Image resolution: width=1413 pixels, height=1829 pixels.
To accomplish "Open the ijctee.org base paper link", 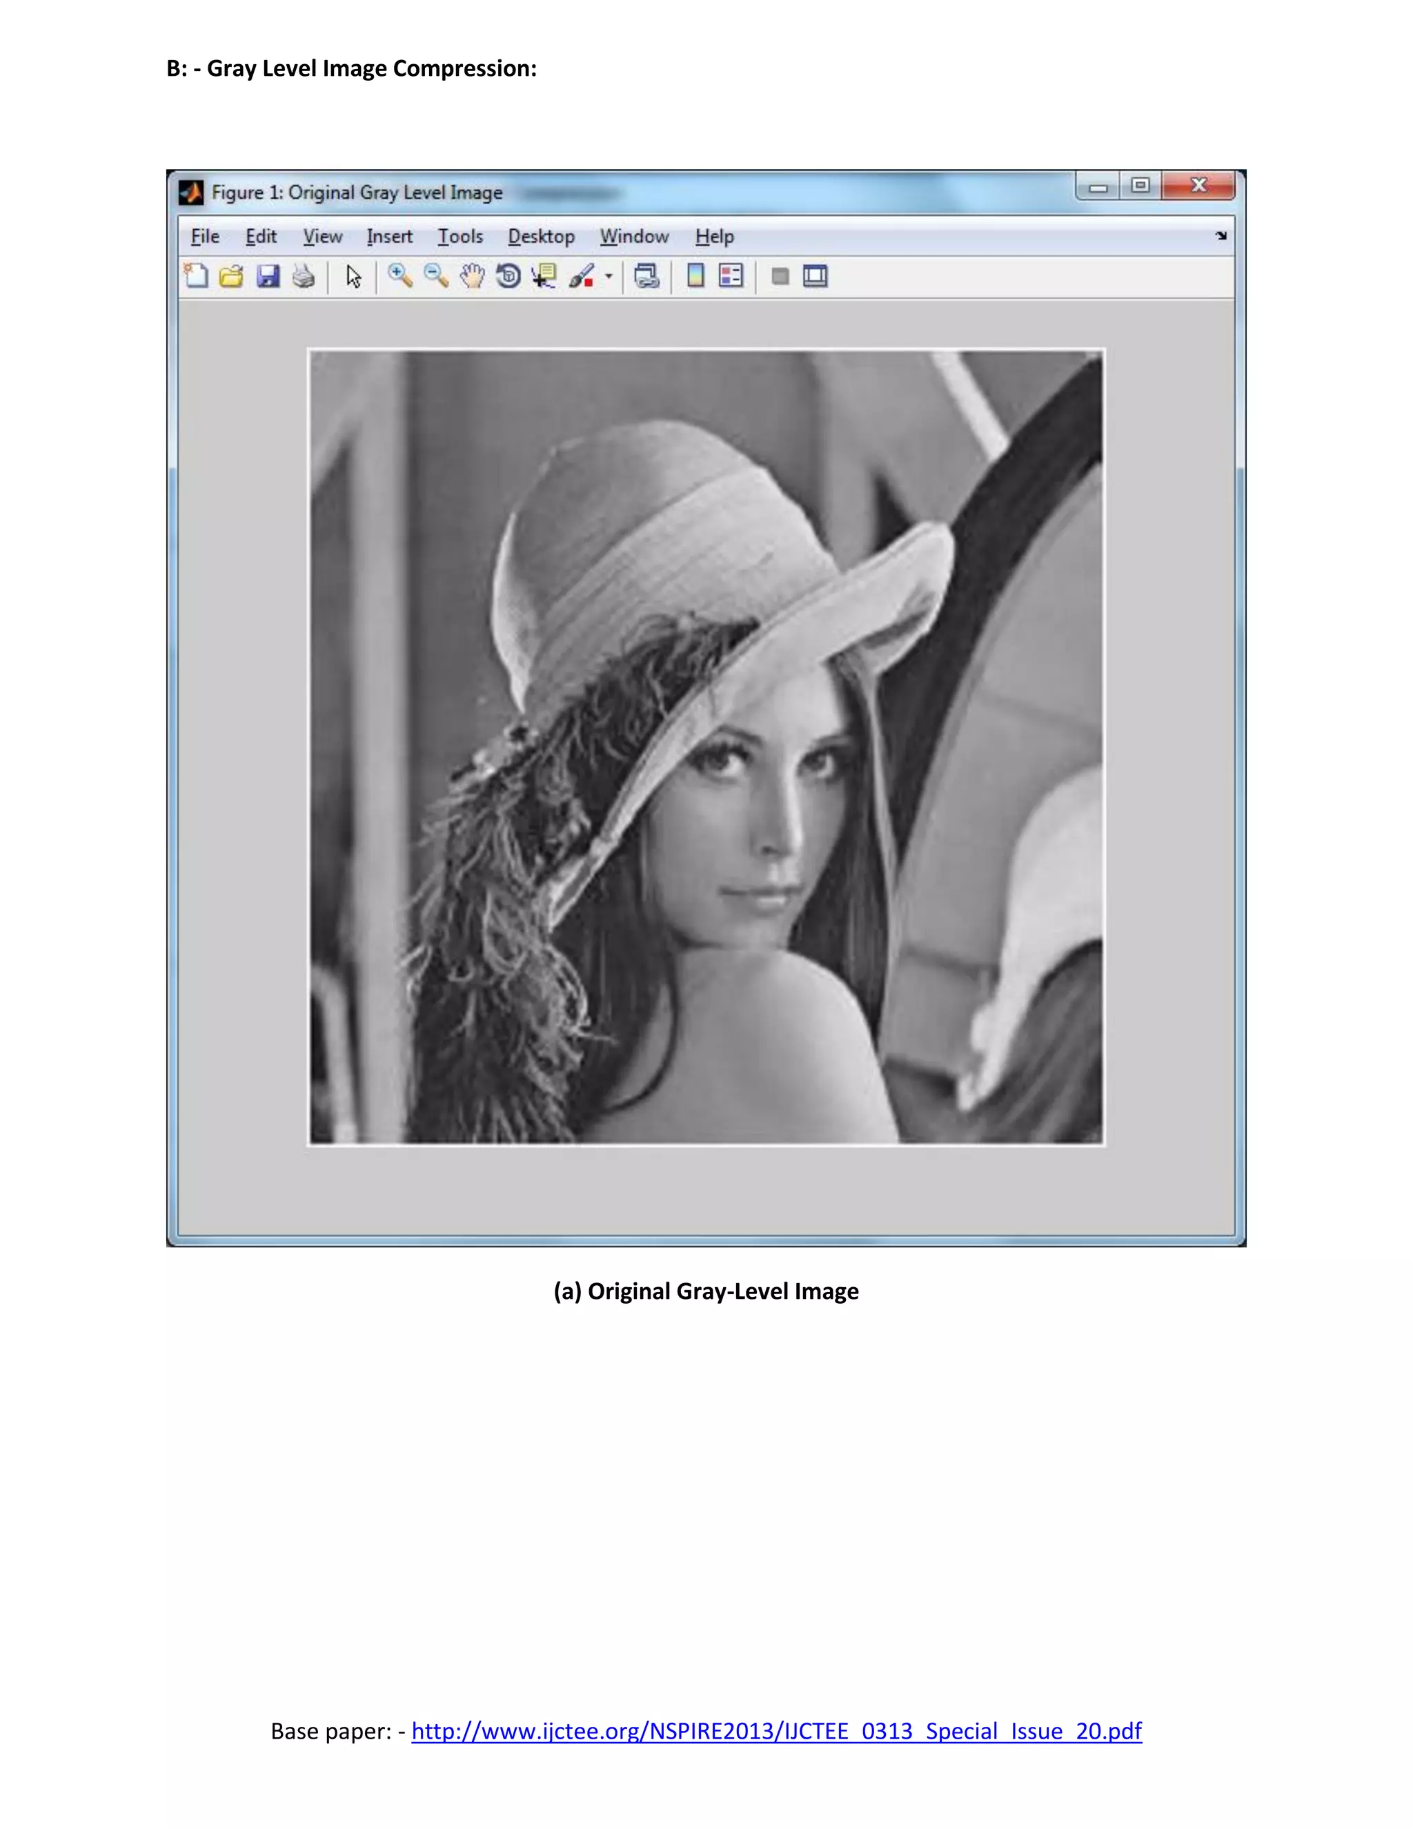I will click(x=776, y=1731).
